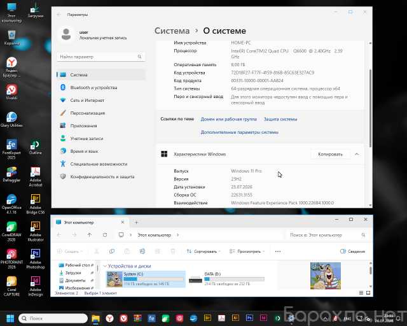
Task: Open Vivaldi desktop shortcut
Action: click(x=11, y=92)
